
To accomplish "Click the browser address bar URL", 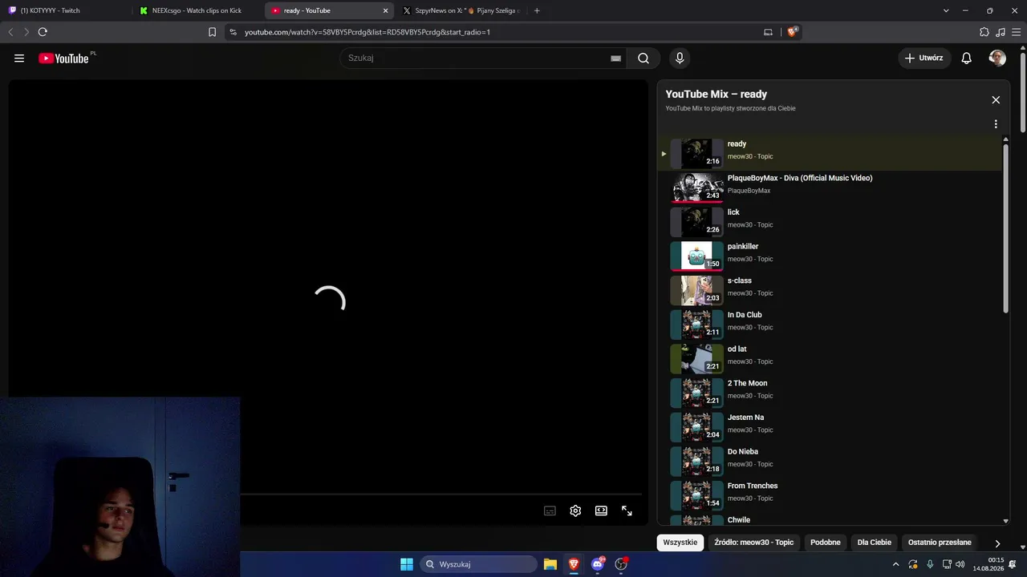I will click(x=367, y=32).
